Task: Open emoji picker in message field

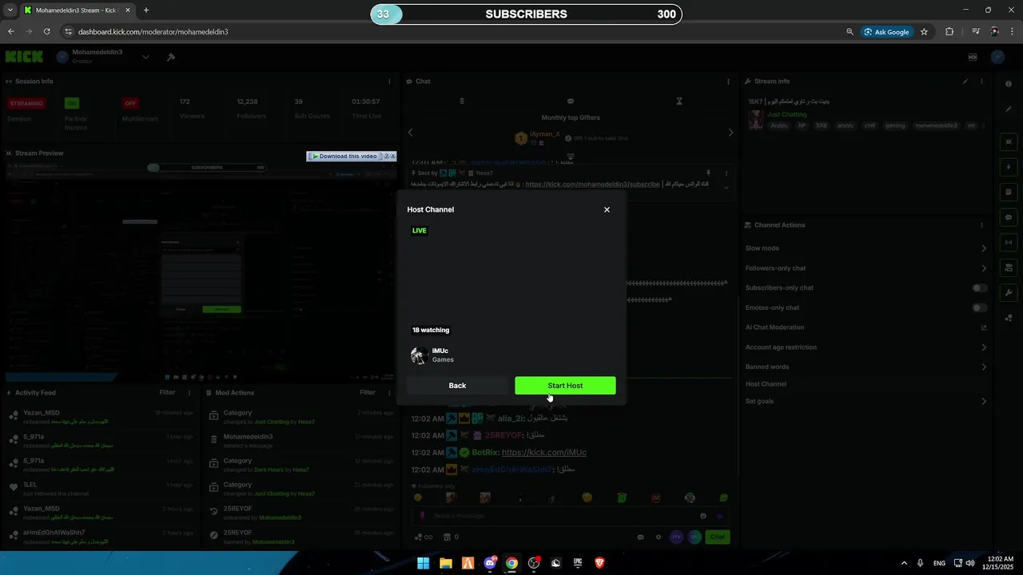Action: (703, 516)
